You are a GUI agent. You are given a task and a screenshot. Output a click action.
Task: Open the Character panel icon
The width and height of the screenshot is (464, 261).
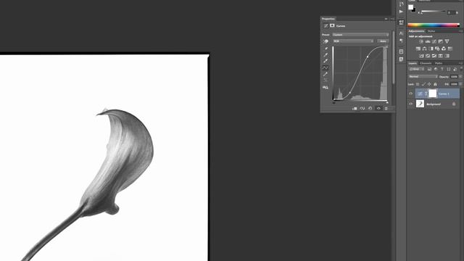(401, 33)
